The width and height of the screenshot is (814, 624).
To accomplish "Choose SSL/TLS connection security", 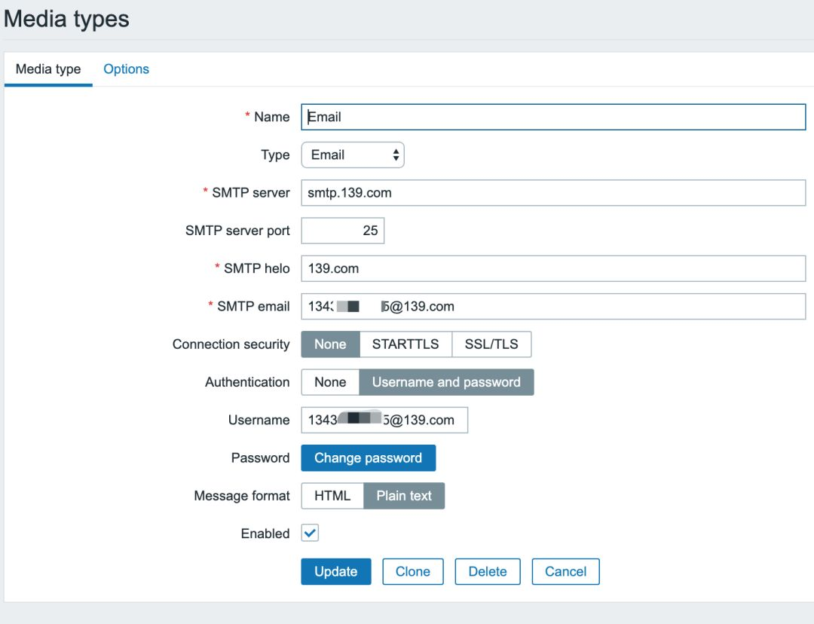I will coord(491,344).
